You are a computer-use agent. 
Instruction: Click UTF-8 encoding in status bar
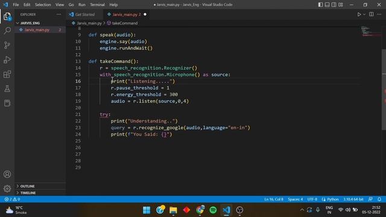(312, 200)
